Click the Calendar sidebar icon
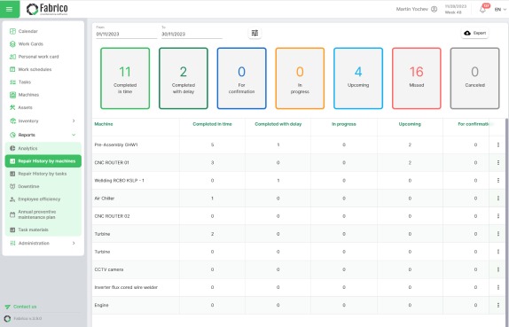The image size is (509, 327). (x=12, y=32)
